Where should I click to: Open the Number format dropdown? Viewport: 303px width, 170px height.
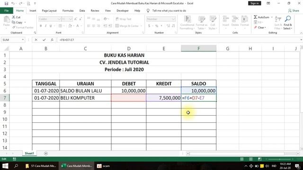tap(173, 19)
